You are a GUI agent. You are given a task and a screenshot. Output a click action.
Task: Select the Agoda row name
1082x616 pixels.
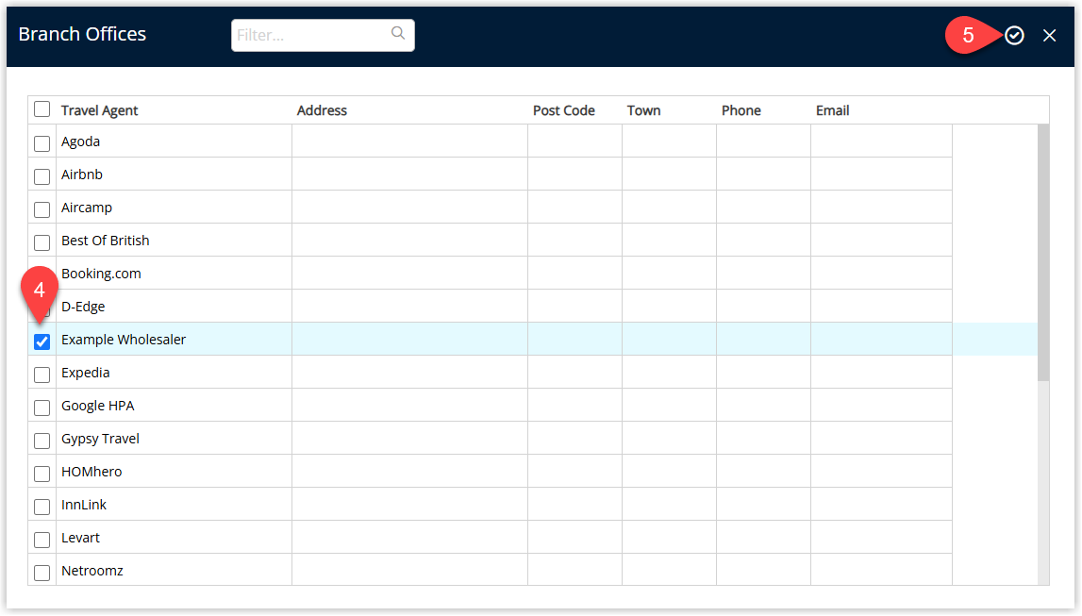coord(80,142)
